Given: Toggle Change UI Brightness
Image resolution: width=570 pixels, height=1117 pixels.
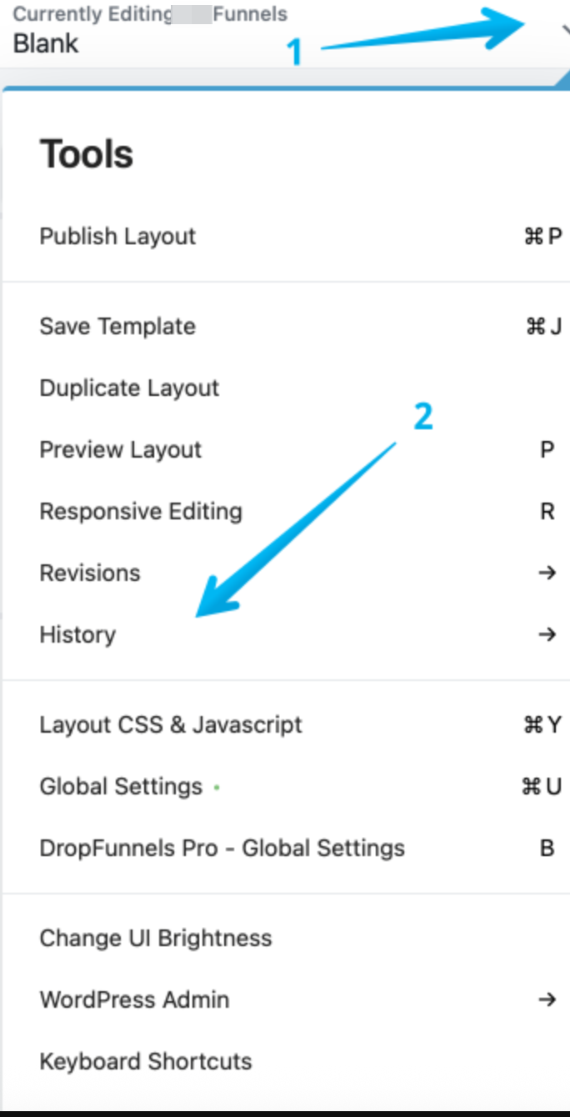Looking at the screenshot, I should (156, 939).
